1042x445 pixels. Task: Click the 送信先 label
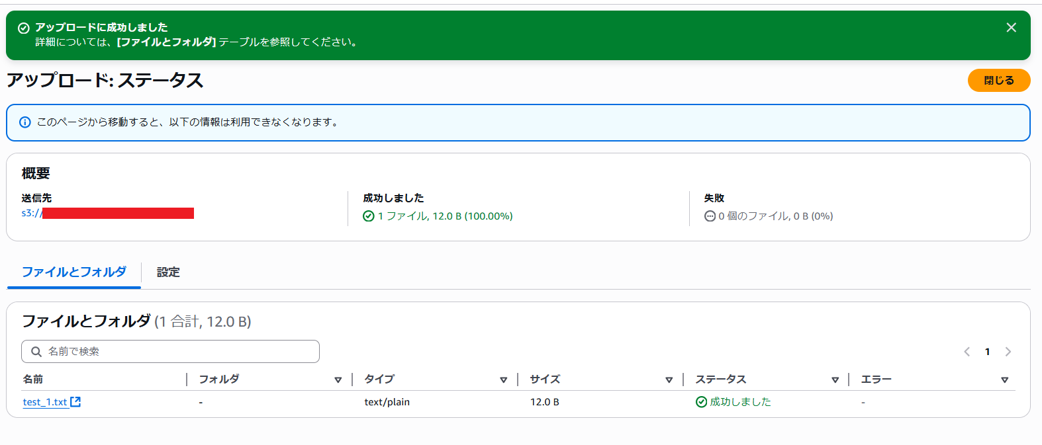(36, 198)
